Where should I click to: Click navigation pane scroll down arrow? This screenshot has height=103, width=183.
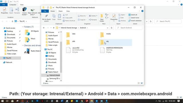click(61, 81)
